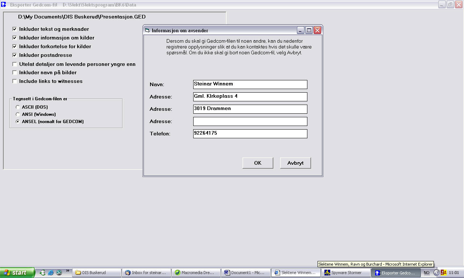Screen dimensions: 464x278
Task: Check 'Inkluder navn på bilder'
Action: pos(15,72)
